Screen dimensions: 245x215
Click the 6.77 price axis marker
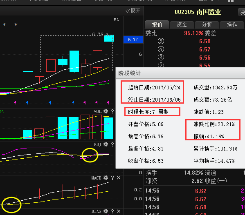click(x=133, y=40)
